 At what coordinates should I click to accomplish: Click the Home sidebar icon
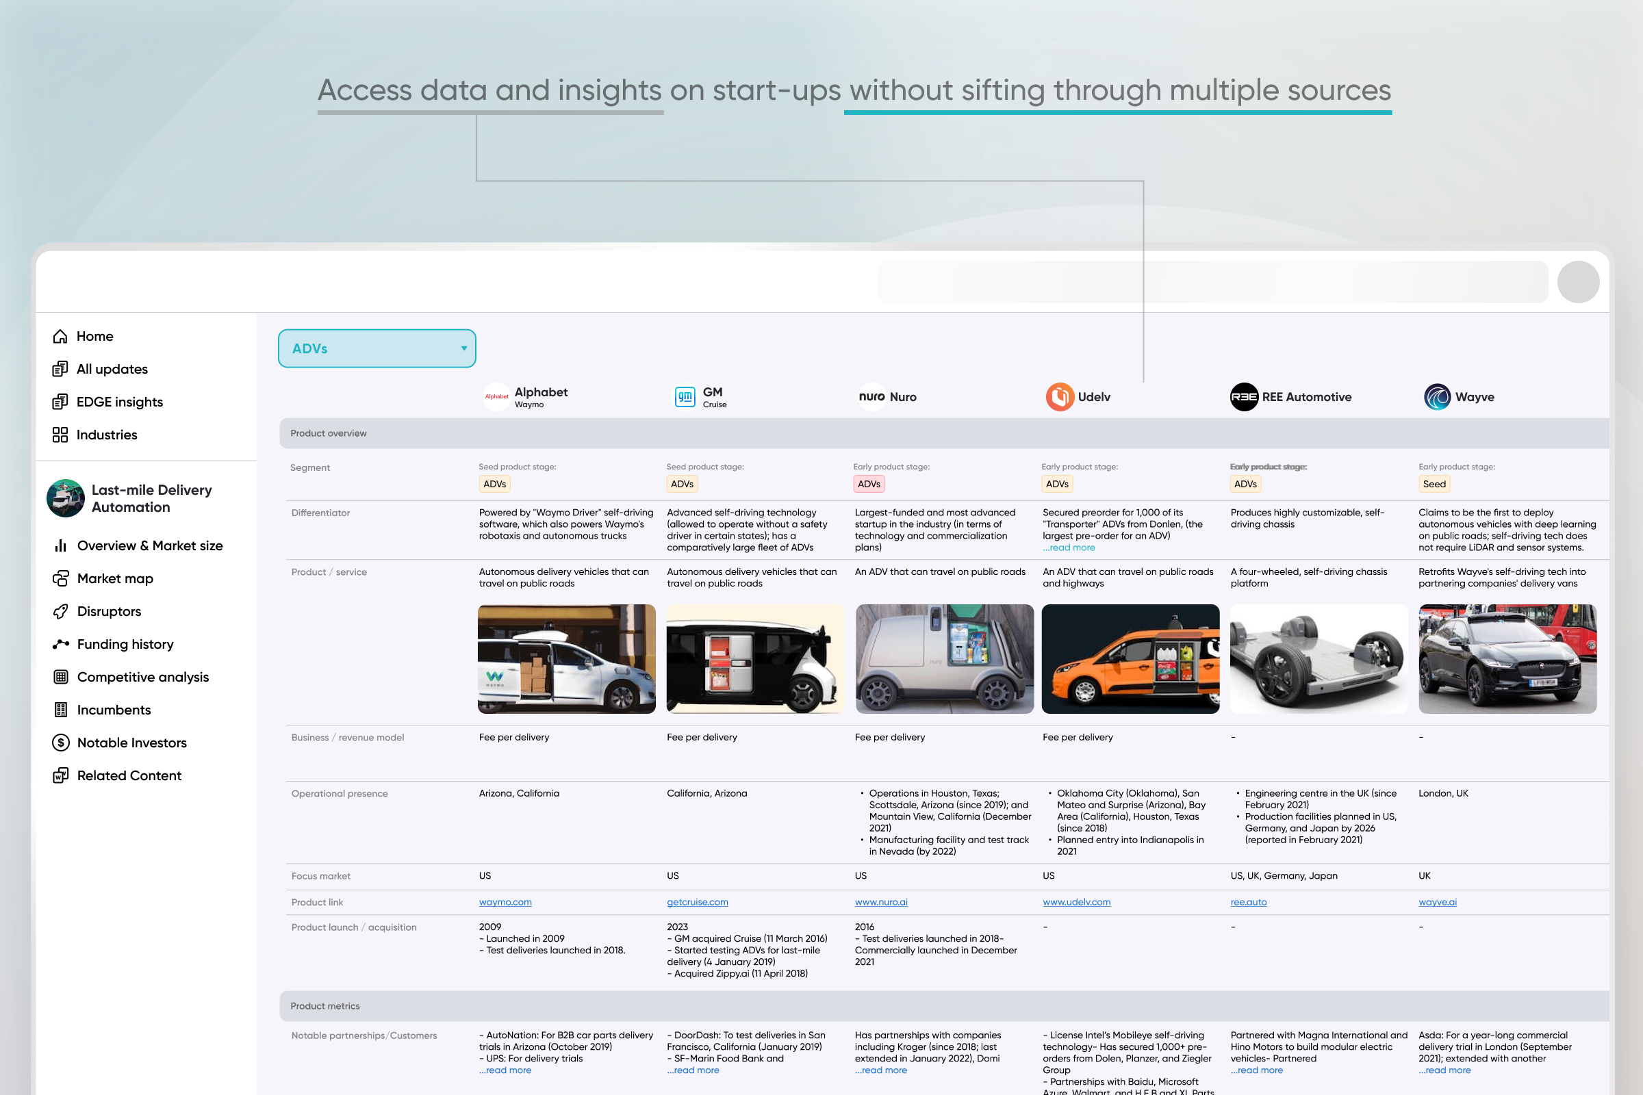click(61, 335)
